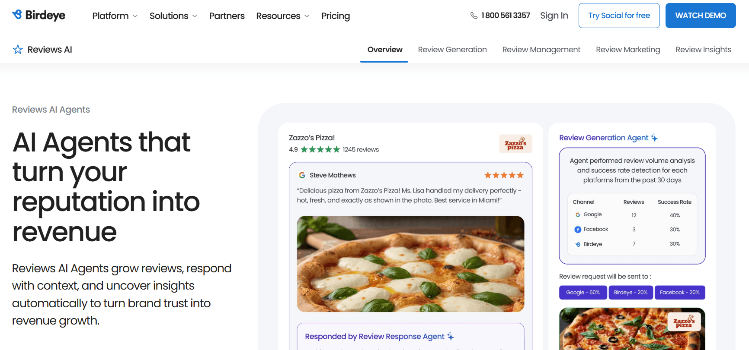Click the Sign In link
This screenshot has height=350, width=749.
point(554,16)
